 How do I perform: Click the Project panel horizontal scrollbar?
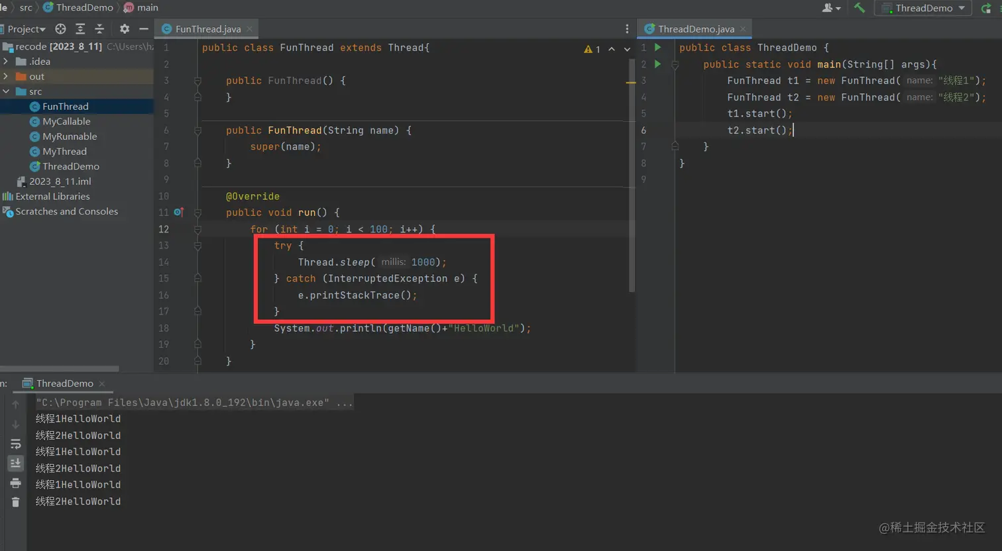tap(60, 368)
